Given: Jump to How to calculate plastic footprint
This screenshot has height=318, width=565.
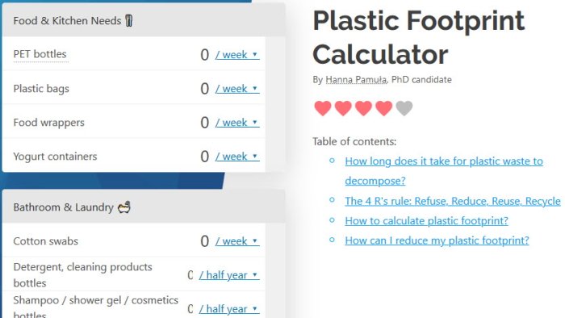Looking at the screenshot, I should [427, 220].
